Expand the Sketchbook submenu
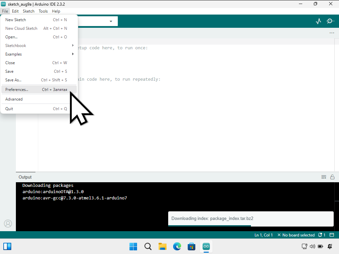 tap(39, 46)
